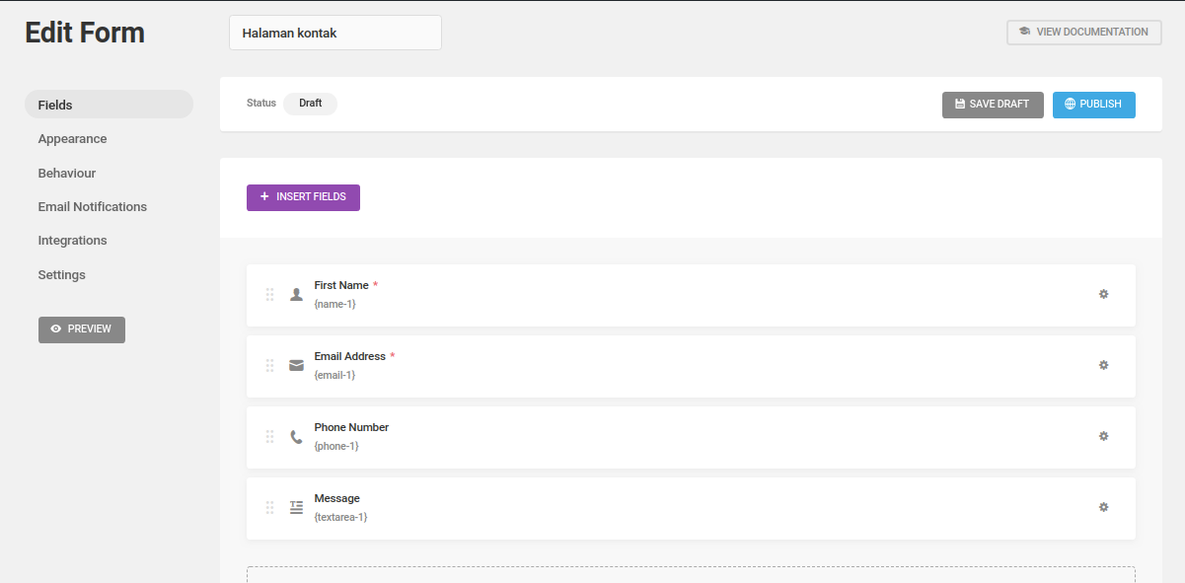Select the Phone Number field label
The height and width of the screenshot is (583, 1185).
[351, 427]
